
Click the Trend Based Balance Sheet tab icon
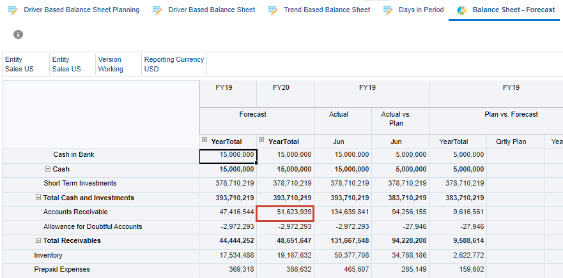coord(273,10)
